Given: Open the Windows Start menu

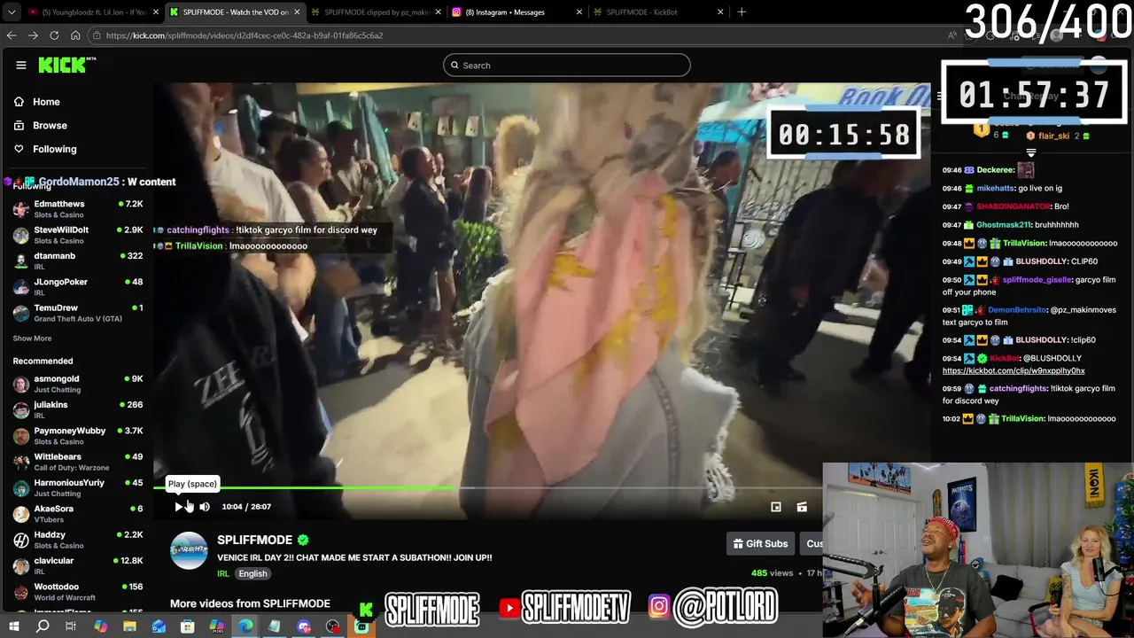Looking at the screenshot, I should coord(13,626).
